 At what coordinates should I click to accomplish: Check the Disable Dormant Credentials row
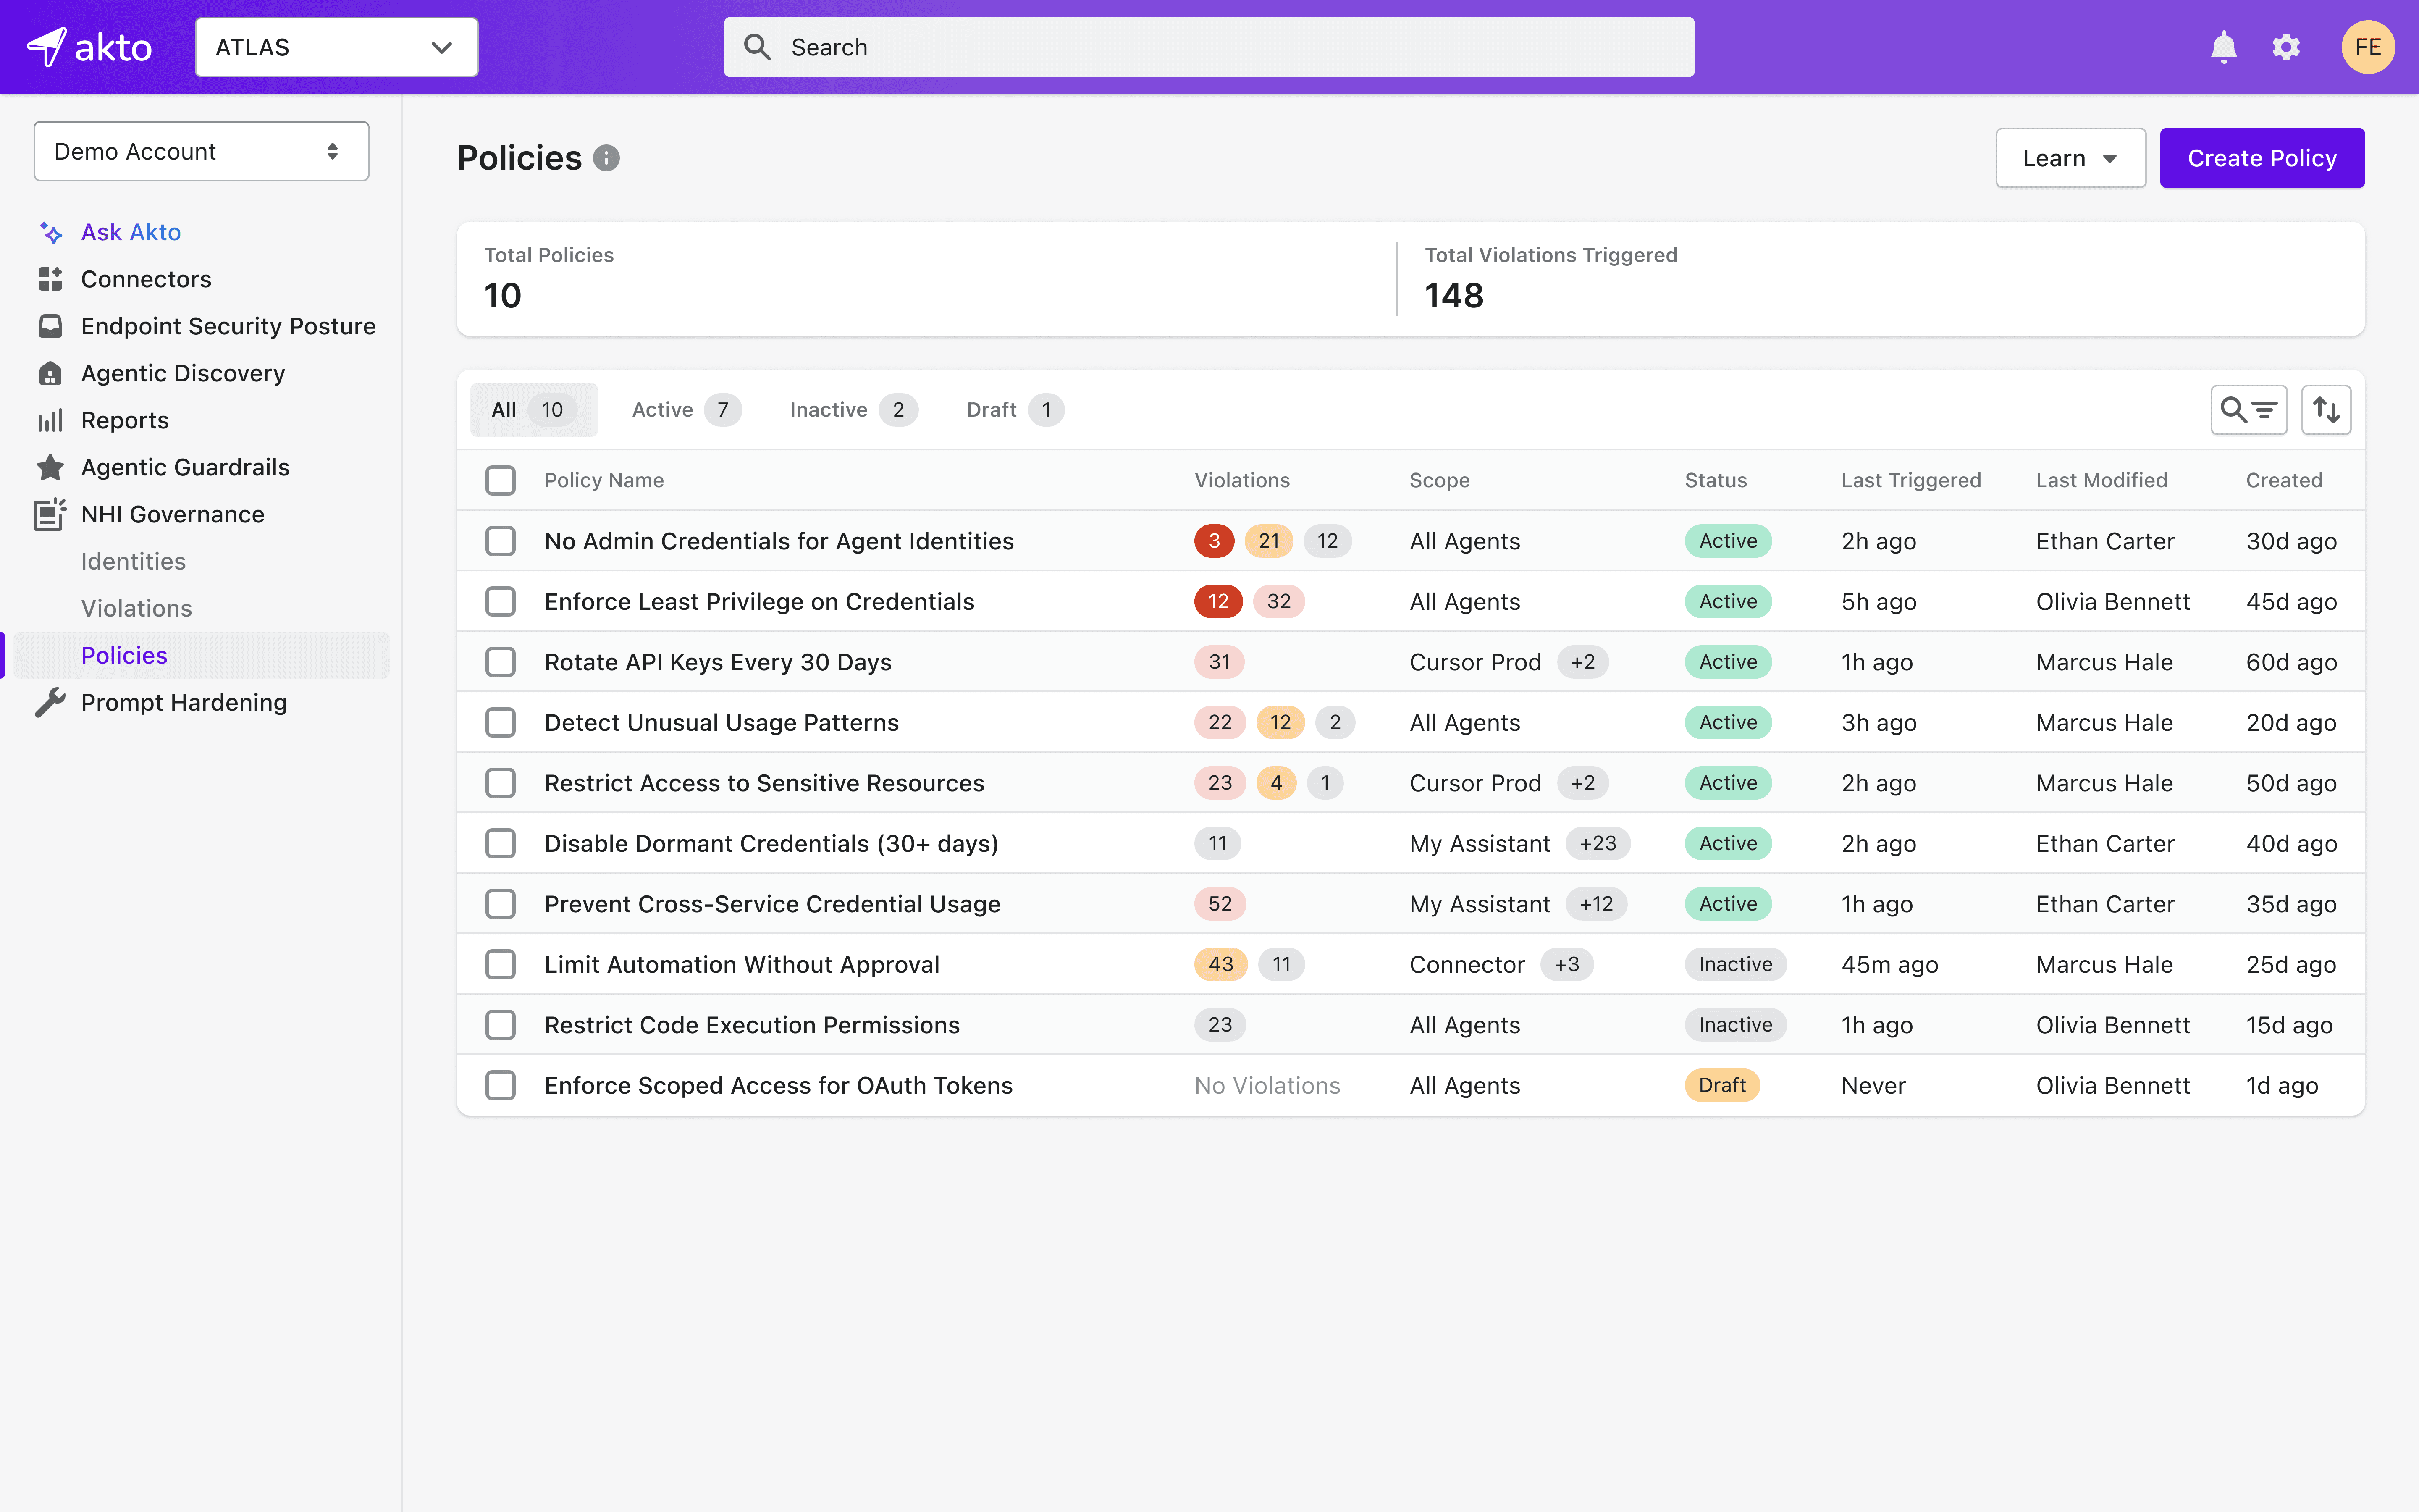pyautogui.click(x=501, y=843)
